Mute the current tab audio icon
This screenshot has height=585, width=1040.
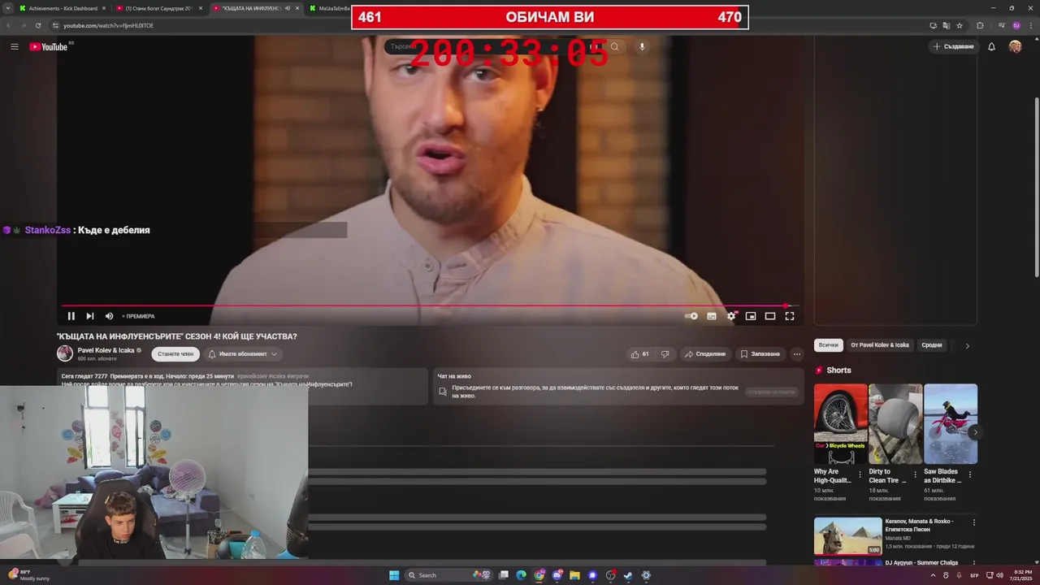coord(287,8)
